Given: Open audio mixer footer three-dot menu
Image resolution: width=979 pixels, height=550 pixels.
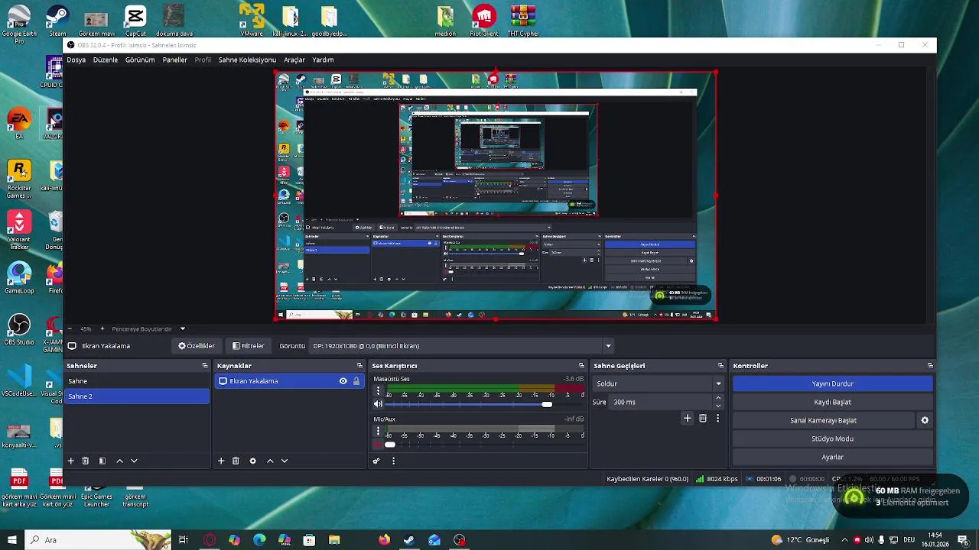Looking at the screenshot, I should (x=393, y=461).
